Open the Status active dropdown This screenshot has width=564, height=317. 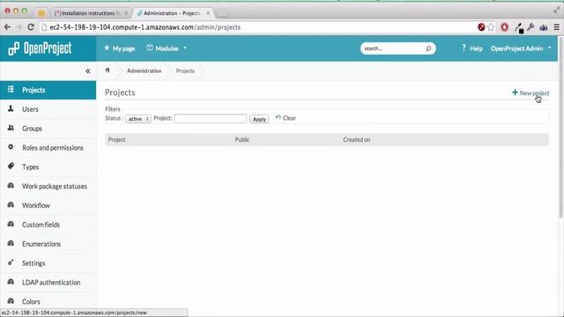tap(138, 119)
